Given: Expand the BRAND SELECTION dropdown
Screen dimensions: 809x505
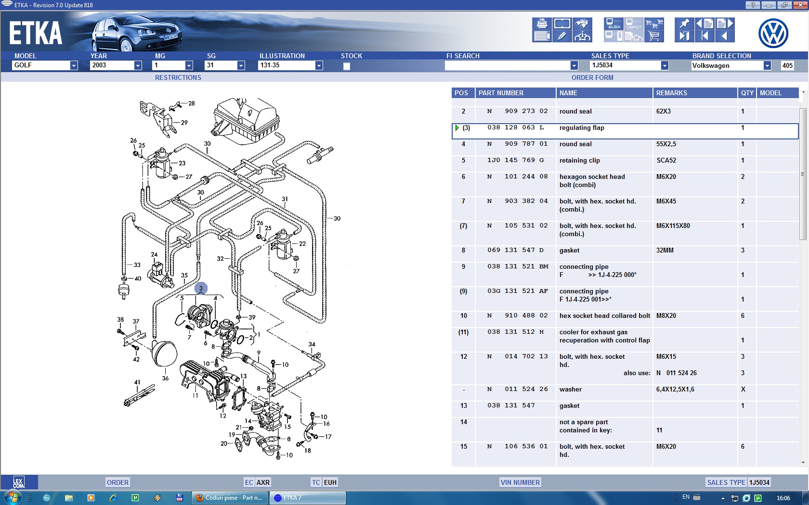Looking at the screenshot, I should tap(767, 65).
